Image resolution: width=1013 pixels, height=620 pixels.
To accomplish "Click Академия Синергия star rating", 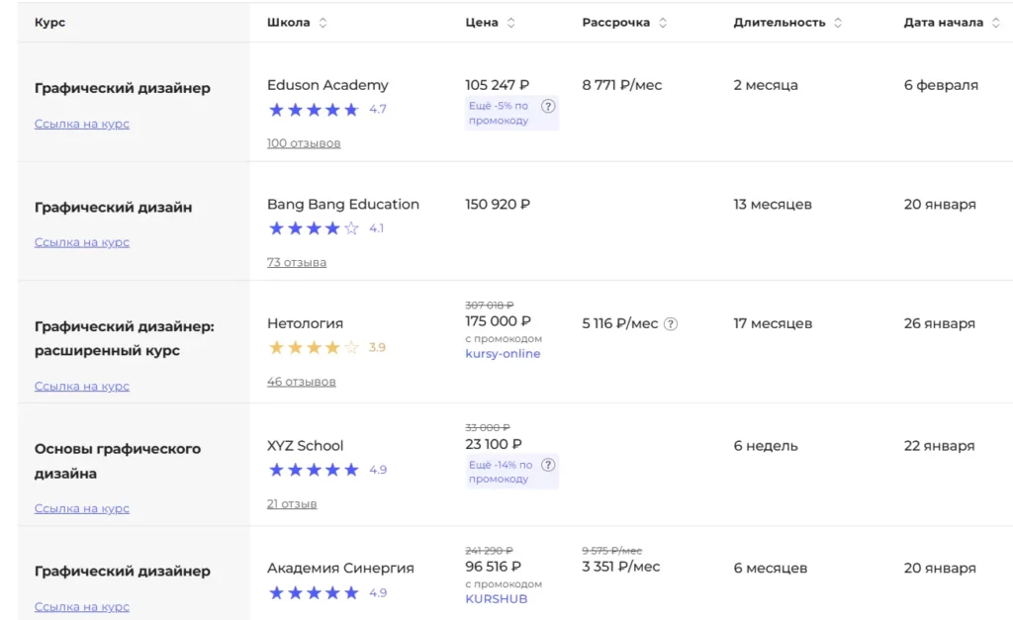I will (314, 593).
